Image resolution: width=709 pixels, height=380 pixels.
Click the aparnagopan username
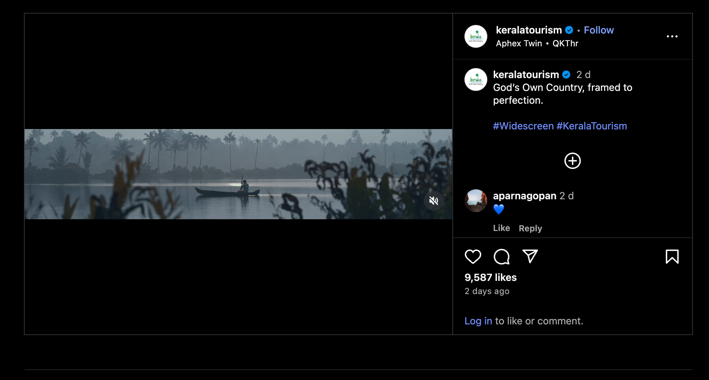(524, 196)
